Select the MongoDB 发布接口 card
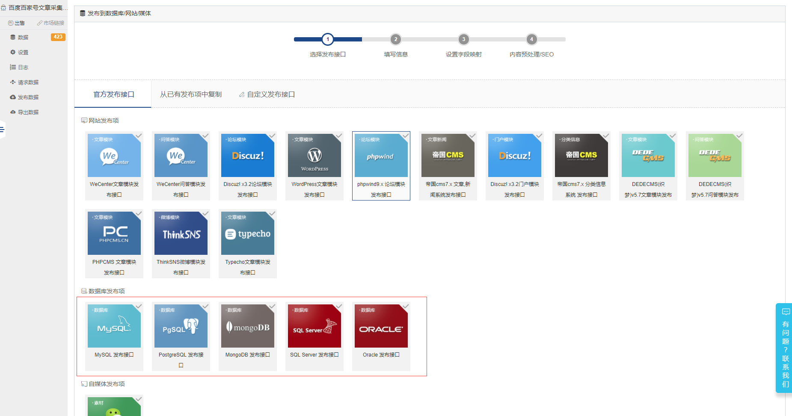Image resolution: width=792 pixels, height=416 pixels. (x=248, y=336)
